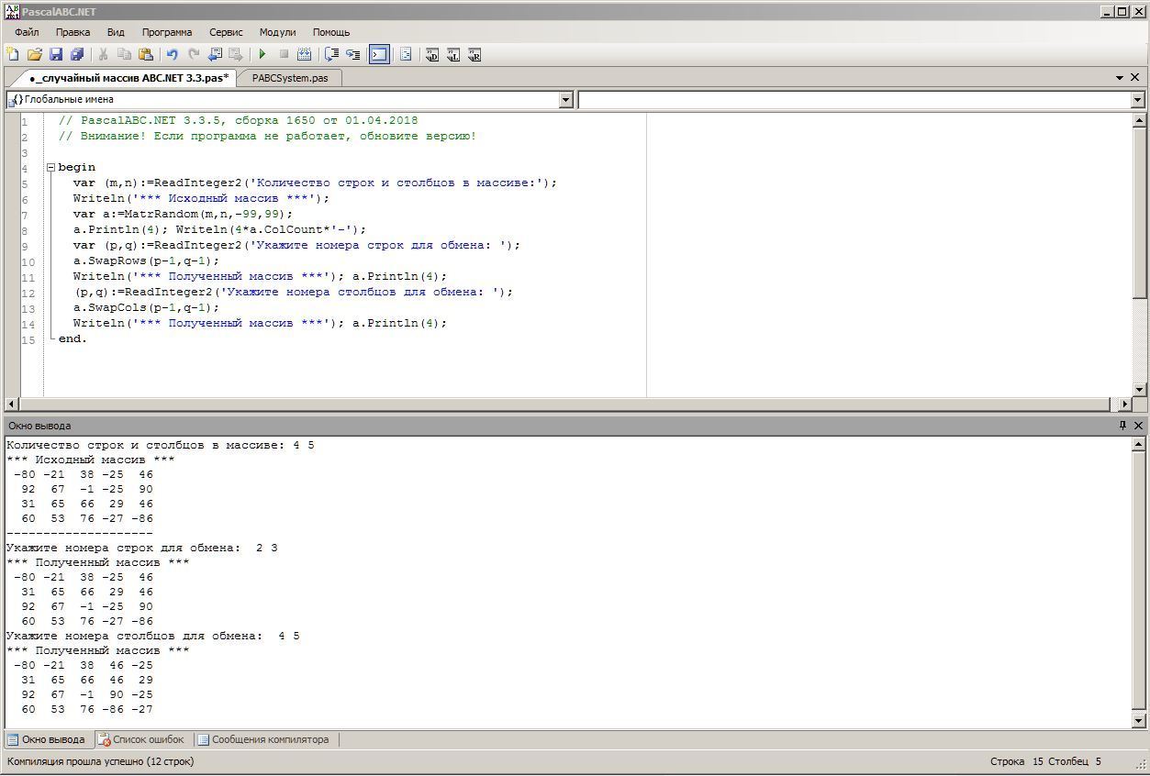Redo the undone edit
1150x776 pixels.
[x=193, y=55]
